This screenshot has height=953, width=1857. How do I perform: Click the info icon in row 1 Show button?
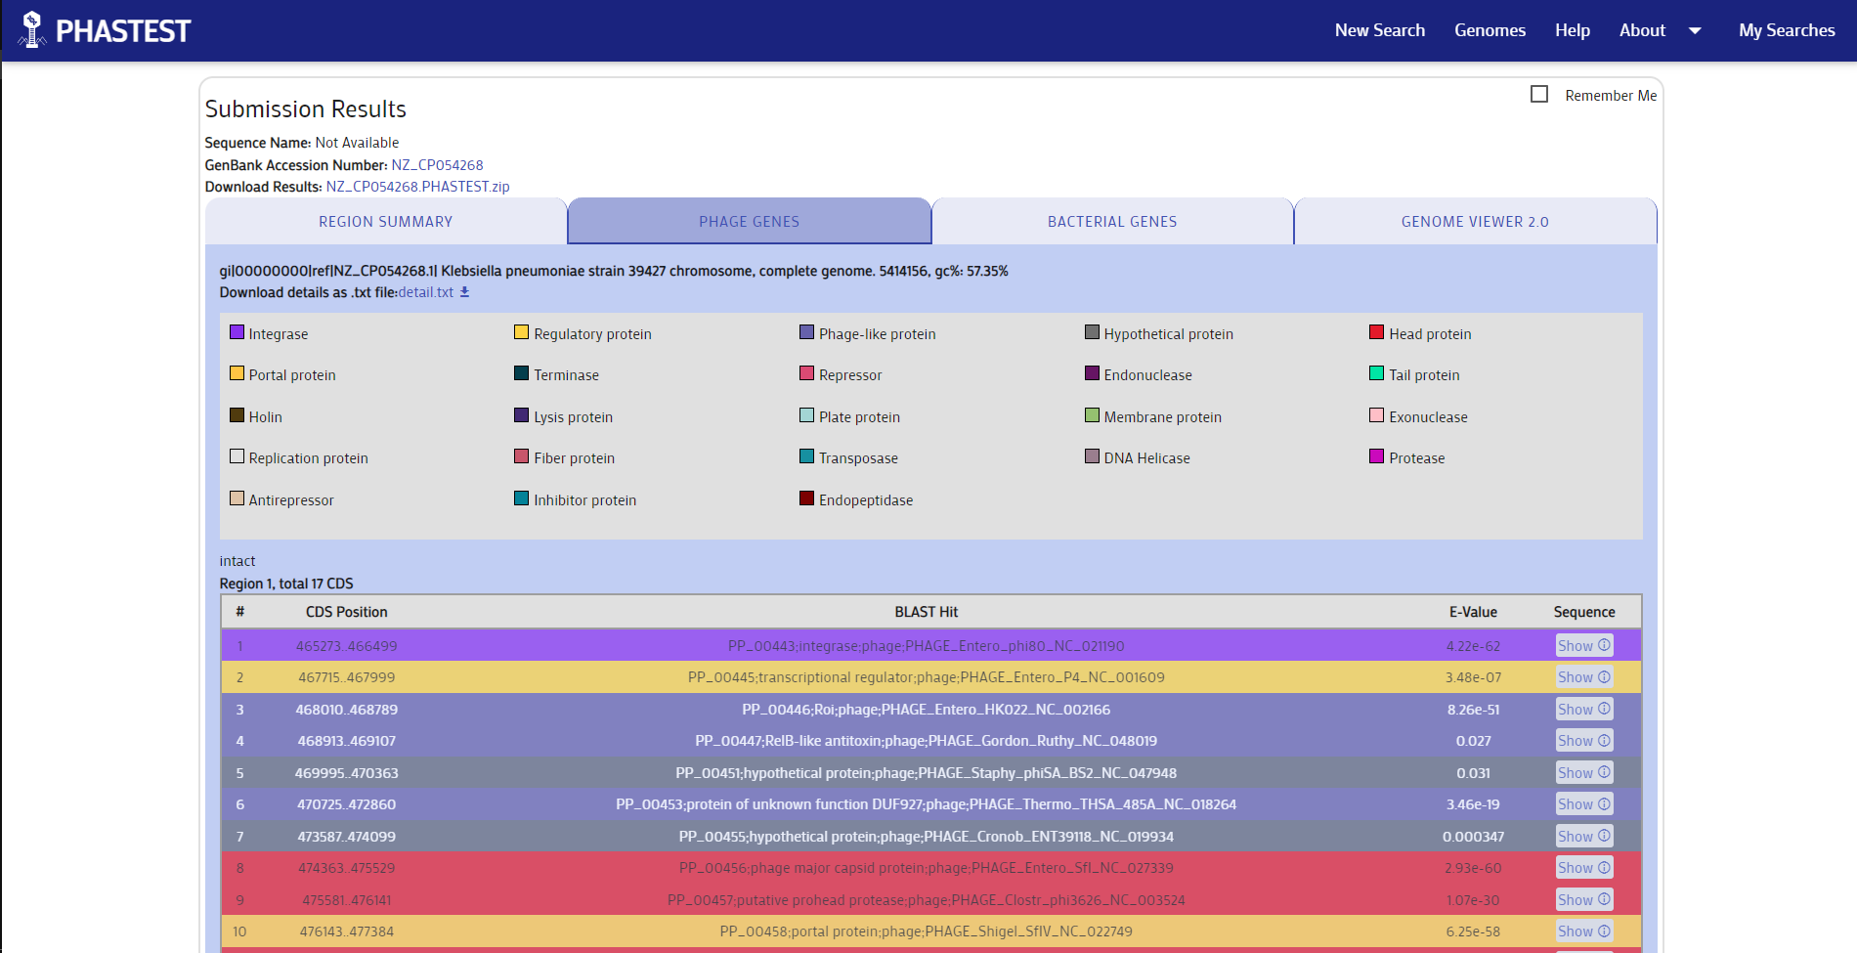coord(1604,645)
